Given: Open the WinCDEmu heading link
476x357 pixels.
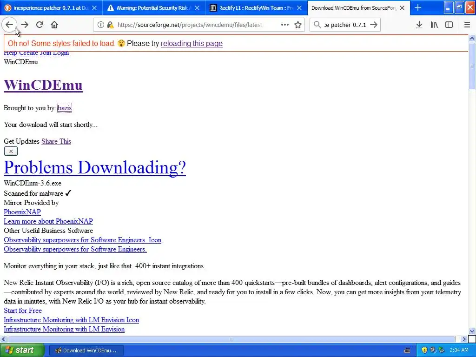Looking at the screenshot, I should (43, 85).
